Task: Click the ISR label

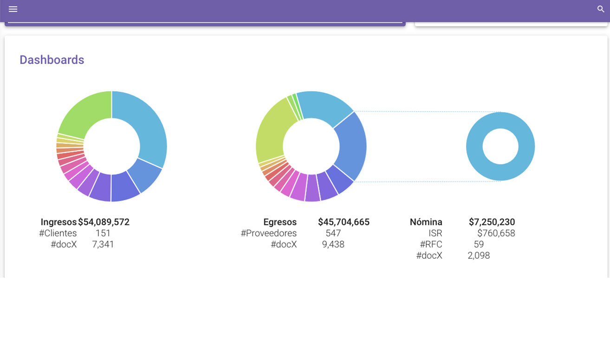Action: pos(435,233)
